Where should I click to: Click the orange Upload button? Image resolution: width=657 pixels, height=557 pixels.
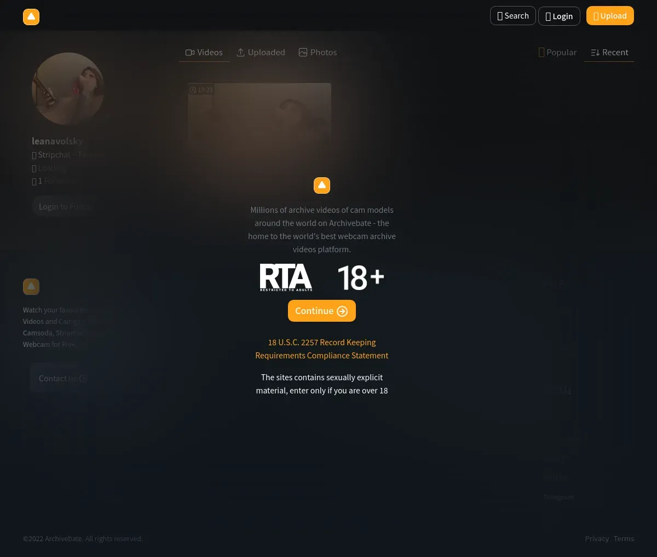610,16
